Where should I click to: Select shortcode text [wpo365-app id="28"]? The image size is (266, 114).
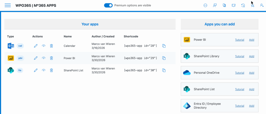pyautogui.click(x=141, y=46)
